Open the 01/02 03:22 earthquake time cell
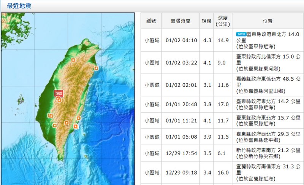The image size is (304, 185). coord(181,63)
